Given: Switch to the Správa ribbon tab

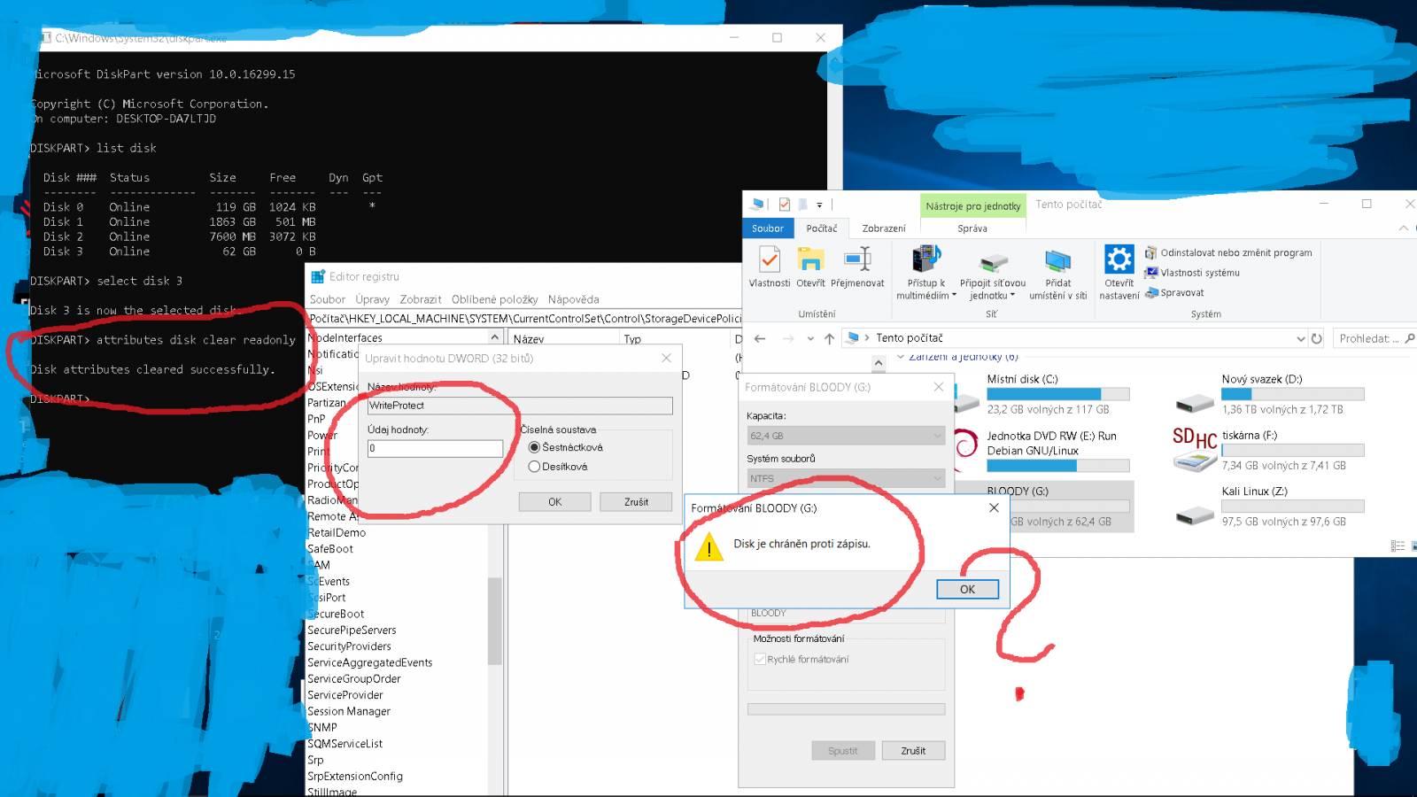Looking at the screenshot, I should click(x=972, y=228).
